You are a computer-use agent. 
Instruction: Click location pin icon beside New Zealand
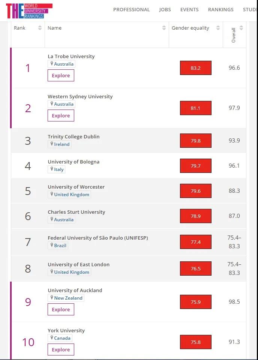tap(52, 297)
